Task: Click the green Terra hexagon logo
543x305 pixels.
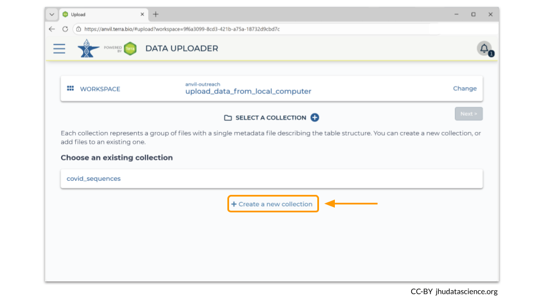Action: pyautogui.click(x=130, y=49)
